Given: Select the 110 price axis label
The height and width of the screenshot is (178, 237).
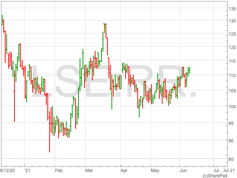Looking at the screenshot, I should click(232, 75).
